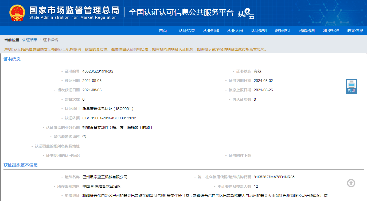Open the 政采信息 menu item
367x201 pixels.
355,31
